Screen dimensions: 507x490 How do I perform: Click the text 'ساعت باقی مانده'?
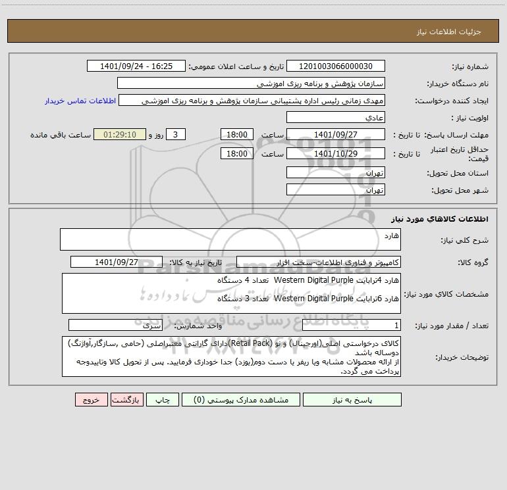click(x=61, y=135)
